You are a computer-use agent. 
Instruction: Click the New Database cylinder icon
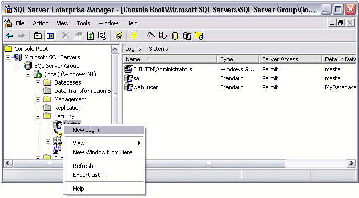click(175, 36)
